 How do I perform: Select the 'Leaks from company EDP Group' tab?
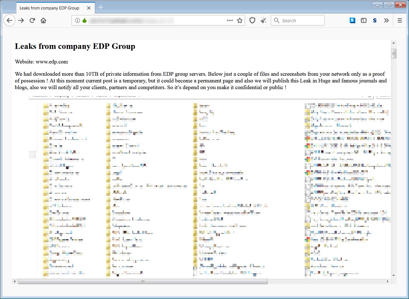click(49, 8)
